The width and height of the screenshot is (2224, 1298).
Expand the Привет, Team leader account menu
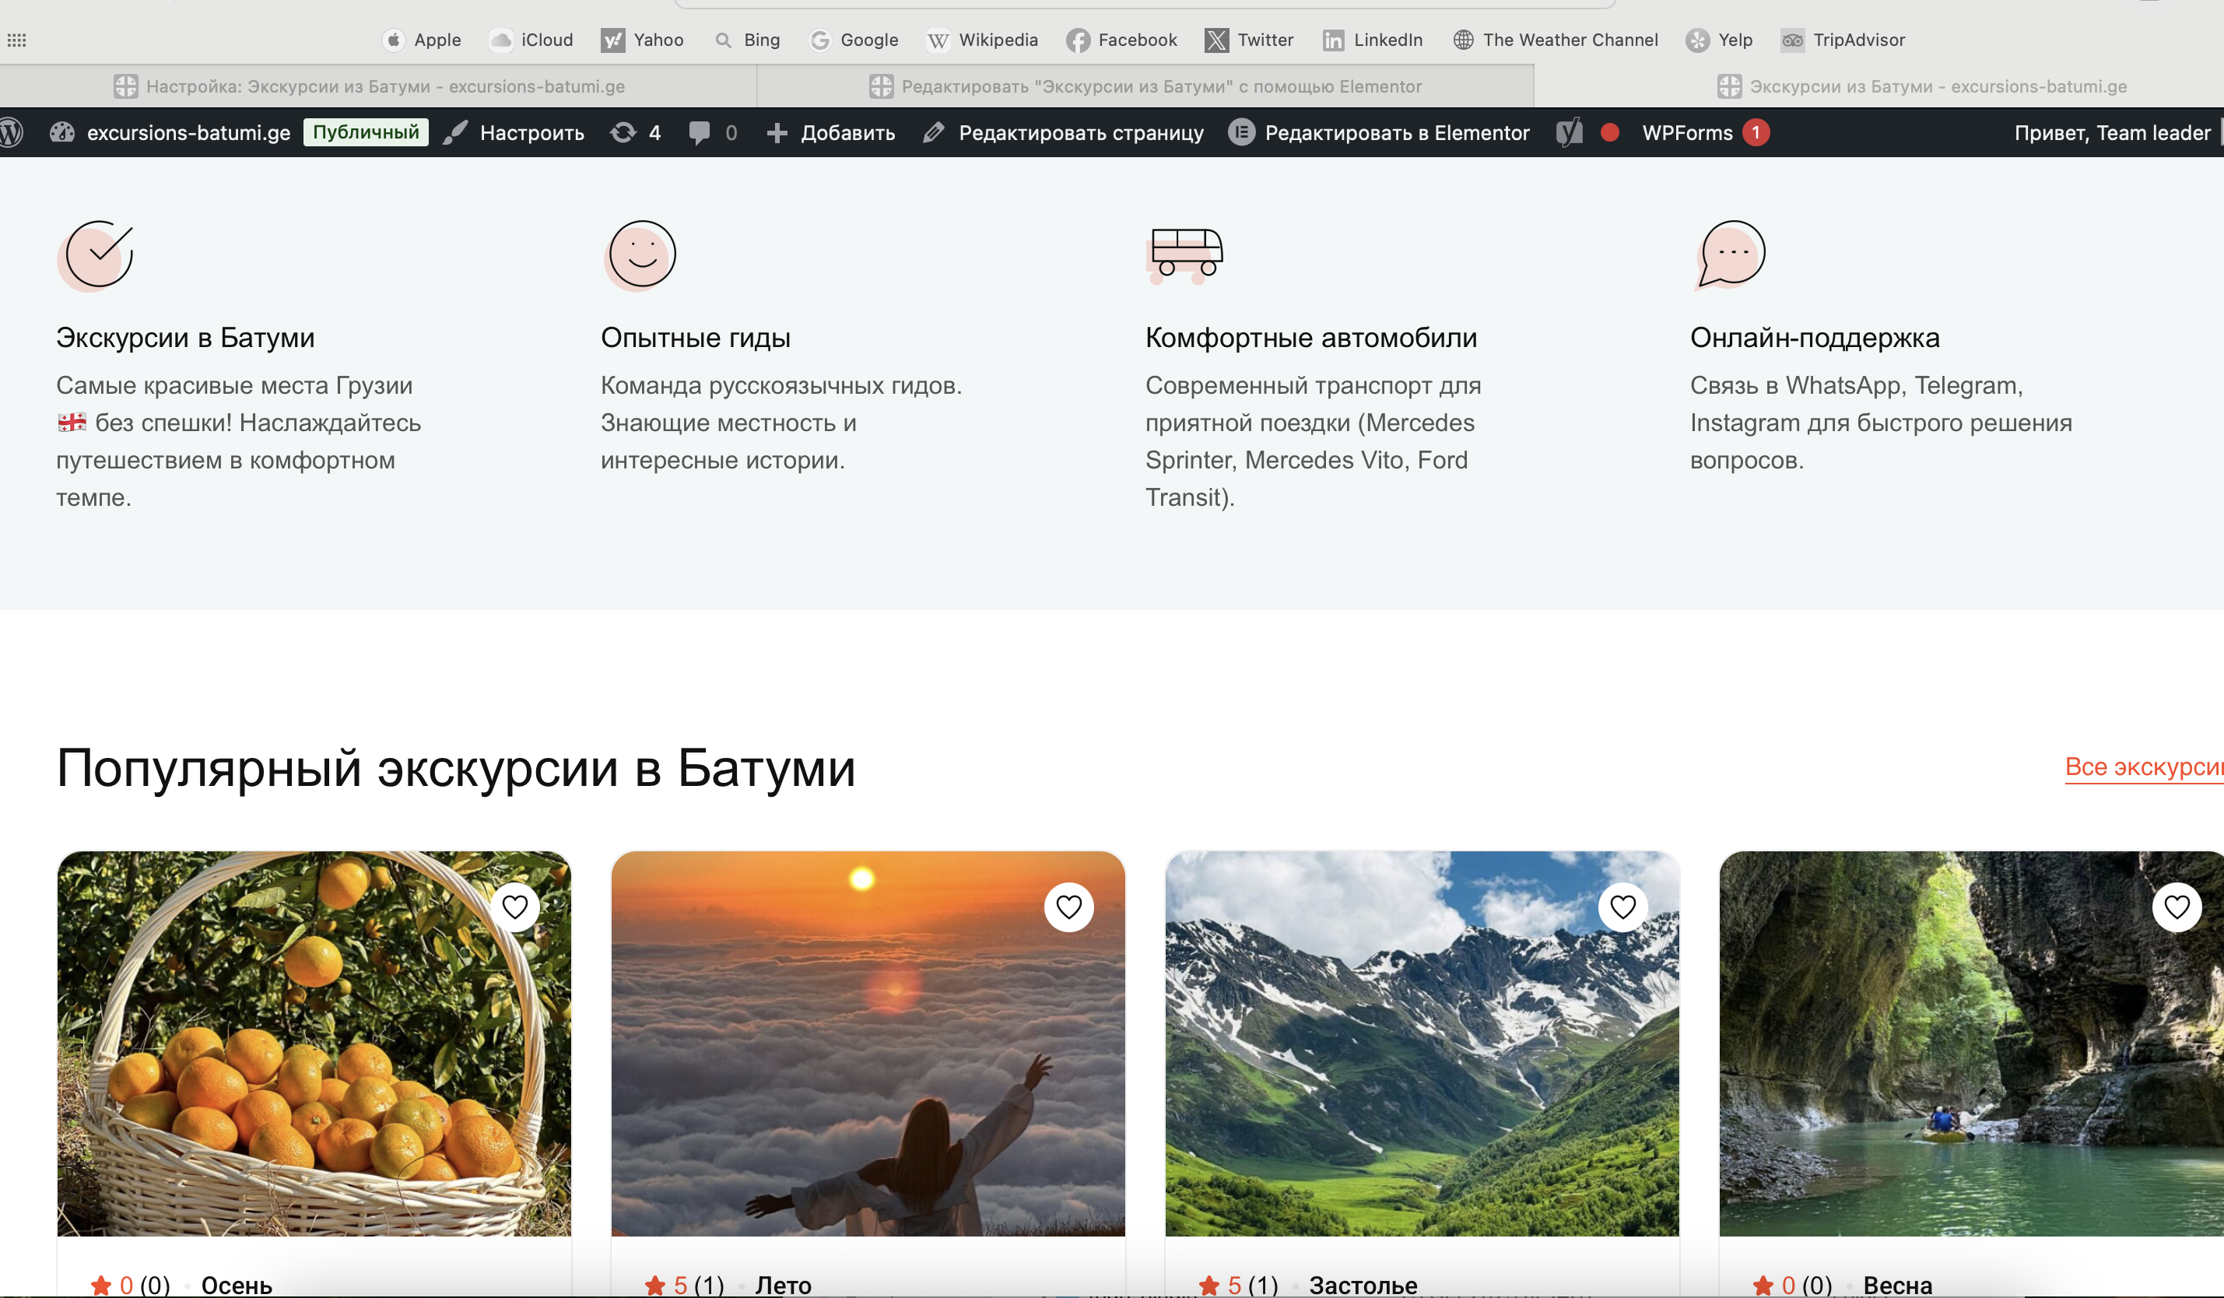coord(2111,132)
